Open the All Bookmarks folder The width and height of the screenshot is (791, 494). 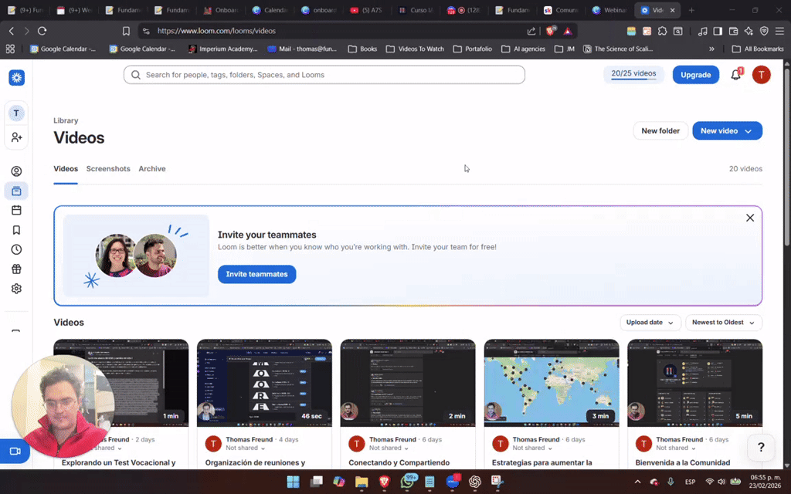click(x=758, y=49)
